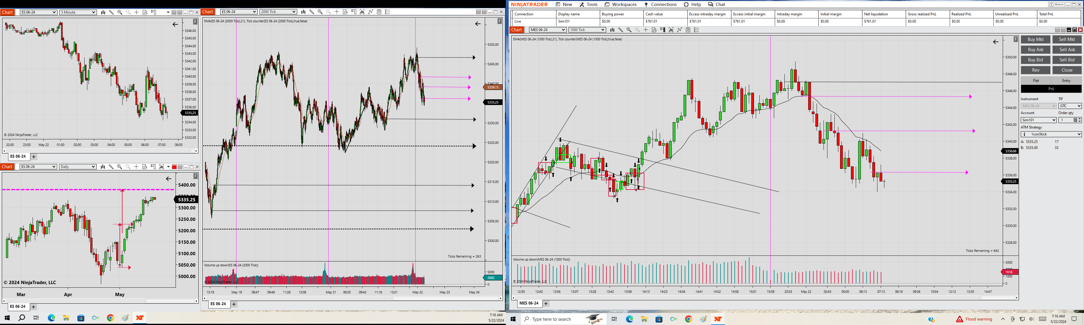Viewport: 1084px width, 325px height.
Task: Open the Account dropdown showing Sim101
Action: point(1039,120)
